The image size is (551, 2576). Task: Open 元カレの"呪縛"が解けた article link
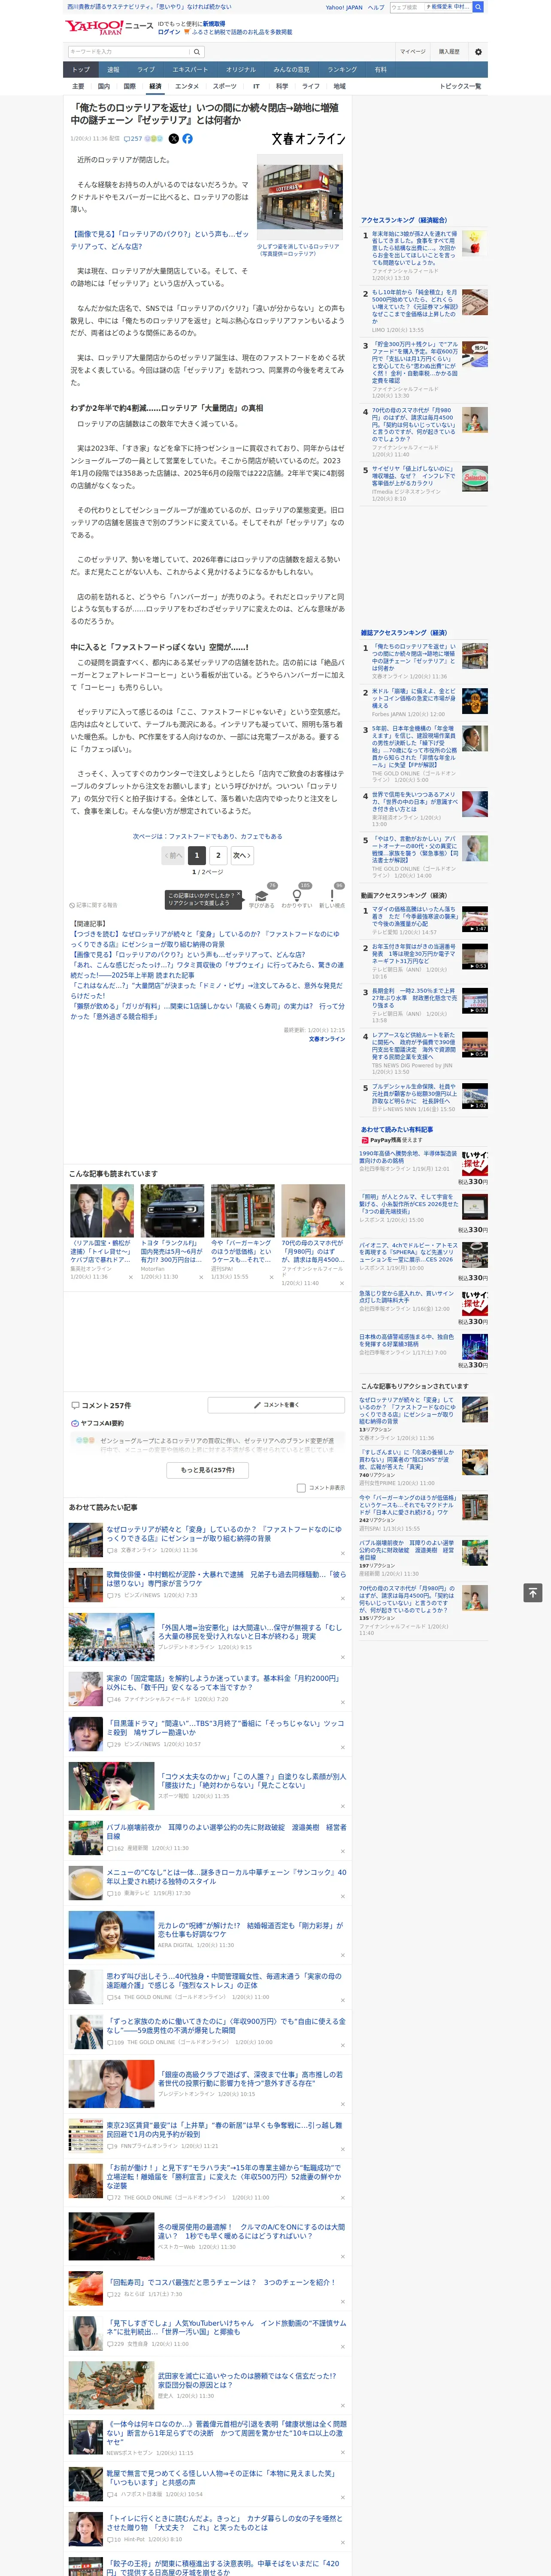pos(250,1929)
